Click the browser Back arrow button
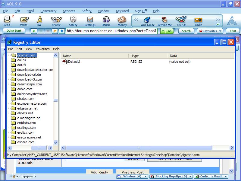Viewport: 241px width, 181px height. (x=34, y=31)
